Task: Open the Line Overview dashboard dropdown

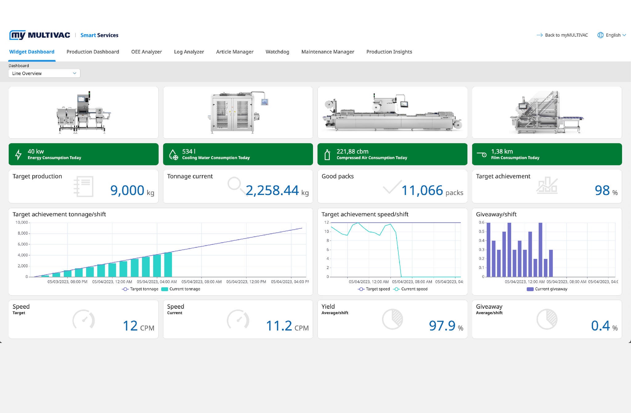Action: coord(44,73)
